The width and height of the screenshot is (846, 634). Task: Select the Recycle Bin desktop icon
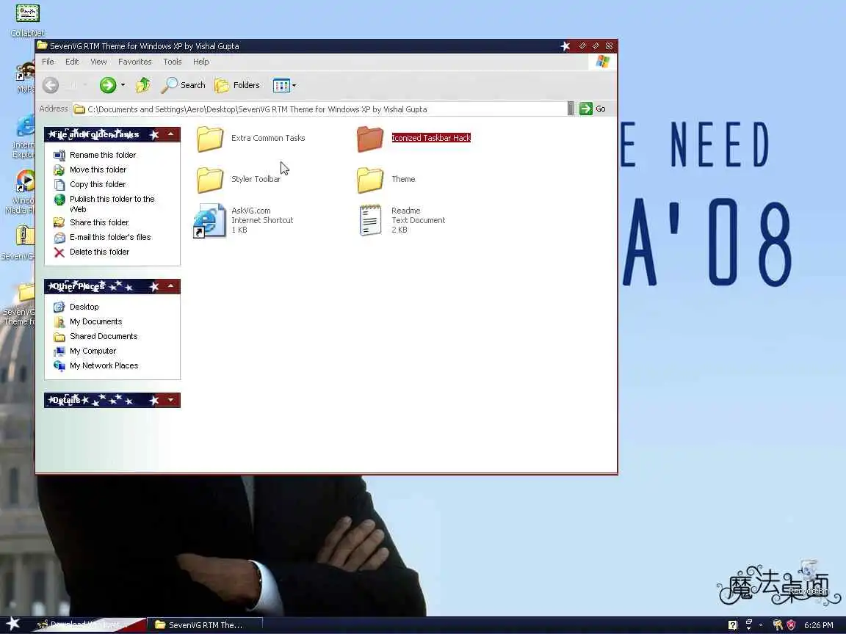[x=809, y=578]
